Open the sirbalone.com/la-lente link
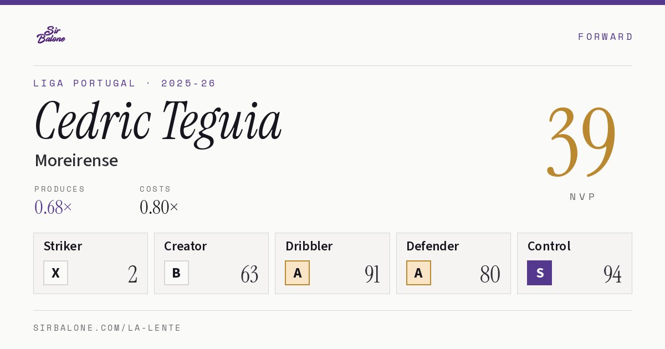 (108, 328)
